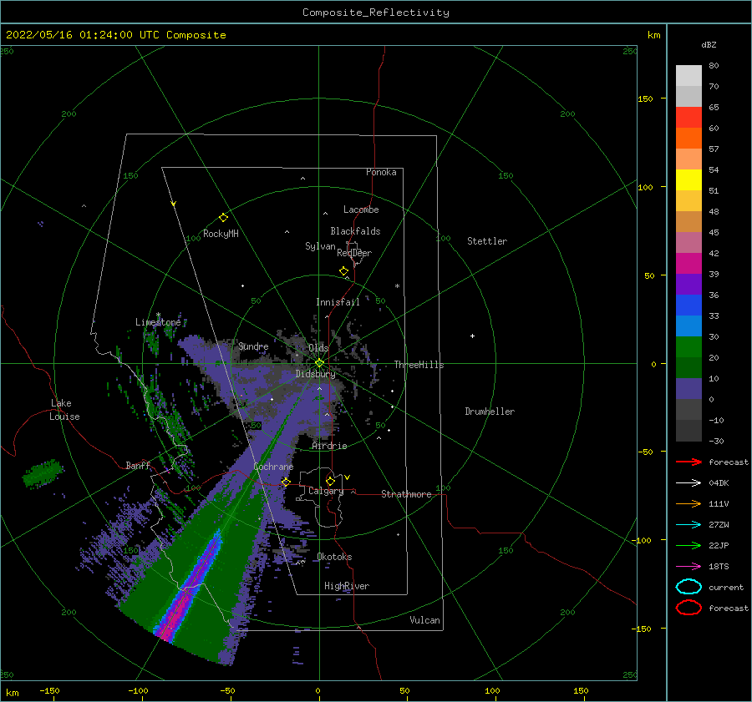The image size is (752, 702).
Task: Click the Olds town label
Action: (318, 348)
